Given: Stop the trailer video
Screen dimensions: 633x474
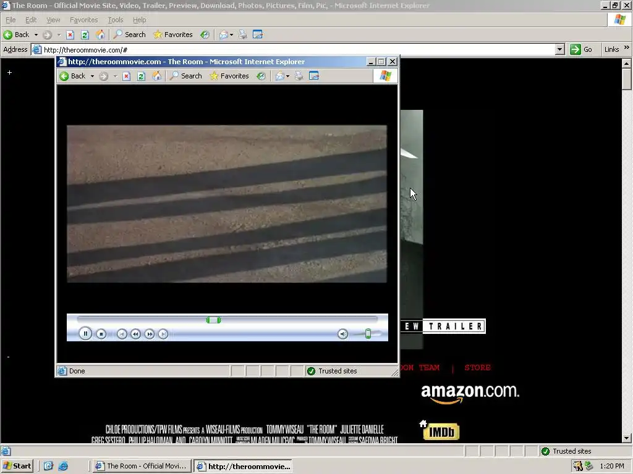Looking at the screenshot, I should (101, 334).
